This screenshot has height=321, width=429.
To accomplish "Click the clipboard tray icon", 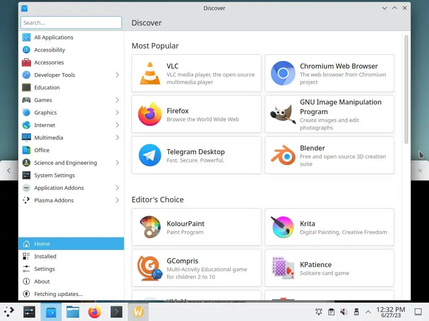I will (331, 312).
